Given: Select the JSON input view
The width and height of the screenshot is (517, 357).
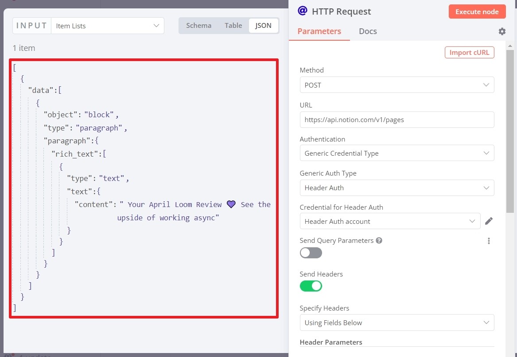Looking at the screenshot, I should pyautogui.click(x=263, y=26).
